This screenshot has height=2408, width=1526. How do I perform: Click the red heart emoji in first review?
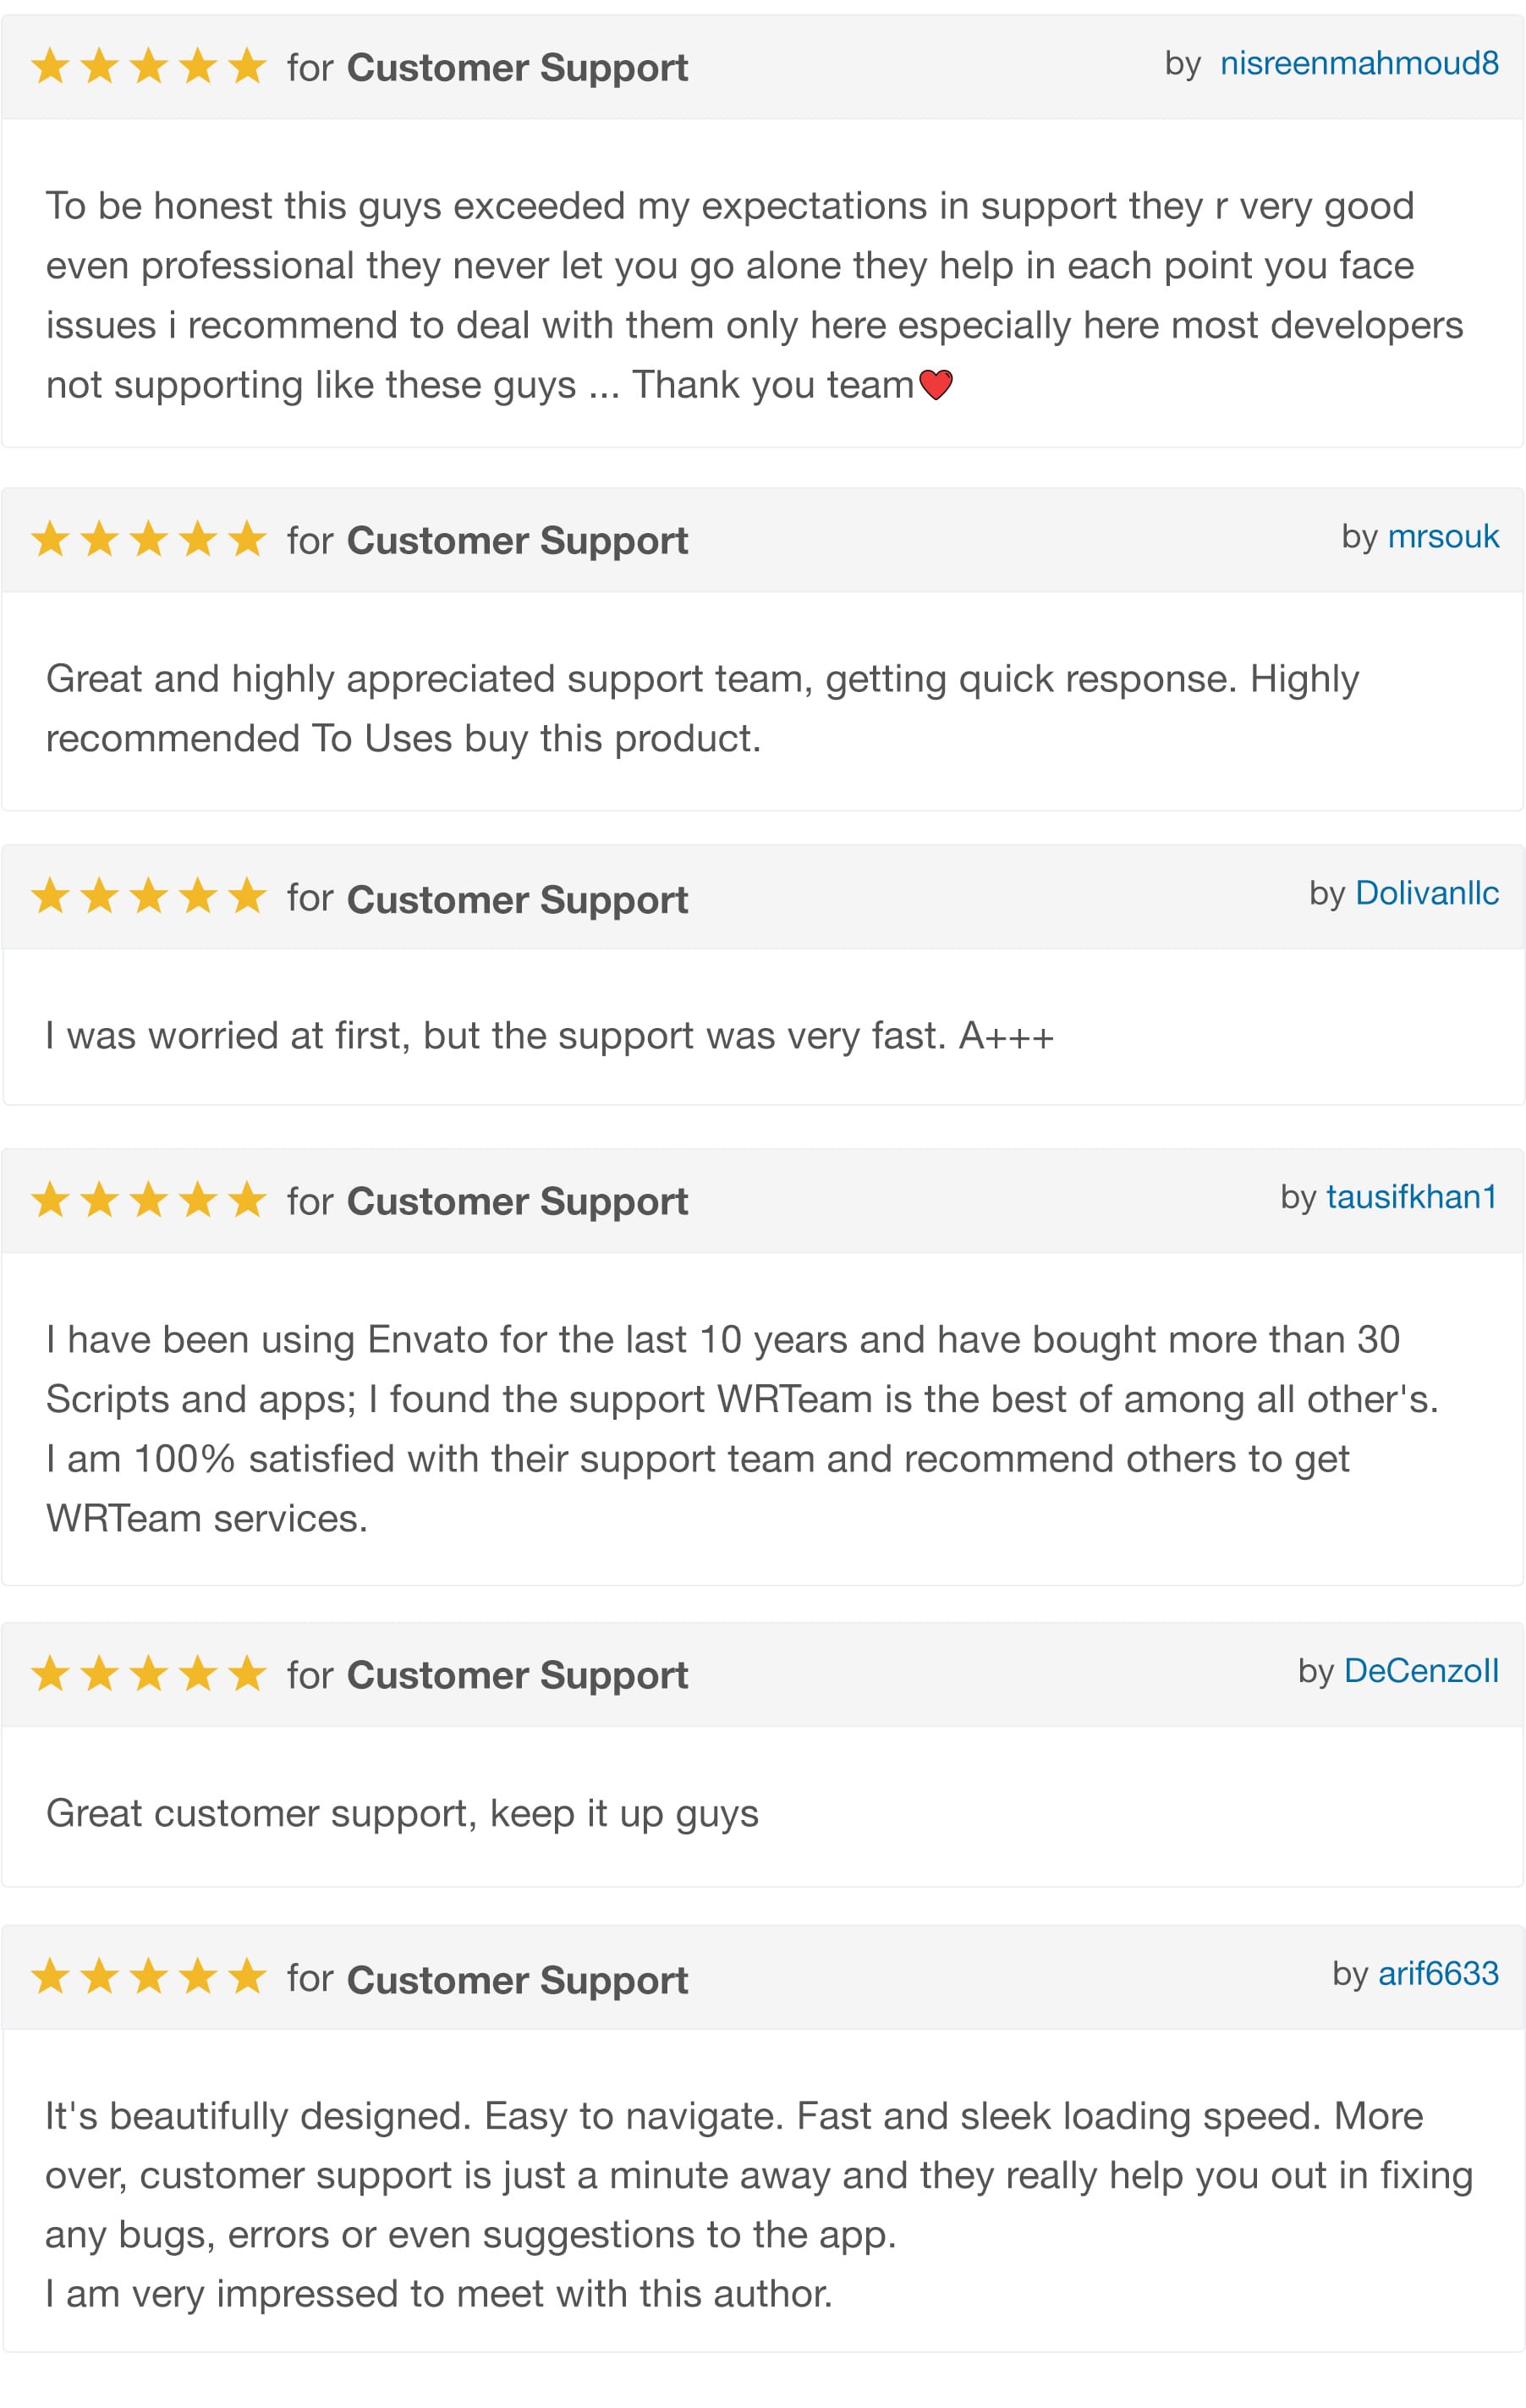coord(935,385)
